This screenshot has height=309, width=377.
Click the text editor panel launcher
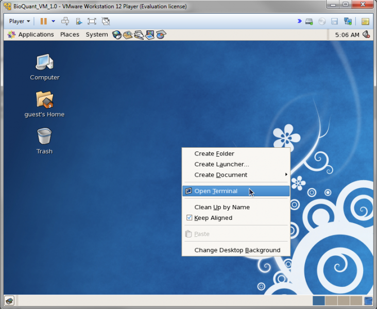coord(139,35)
